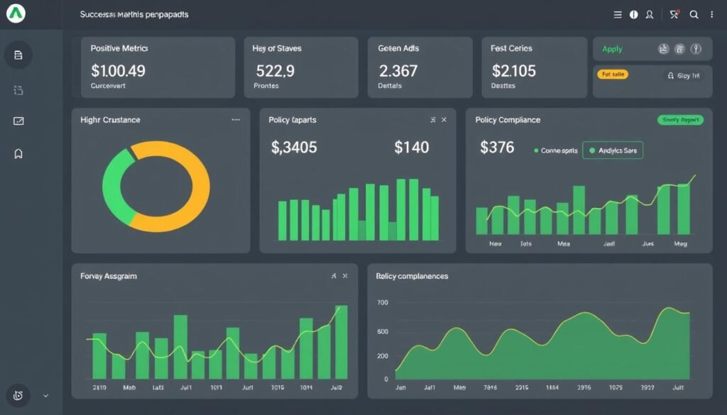Screen dimensions: 727x415
Task: Click the green Apply button
Action: pos(612,49)
